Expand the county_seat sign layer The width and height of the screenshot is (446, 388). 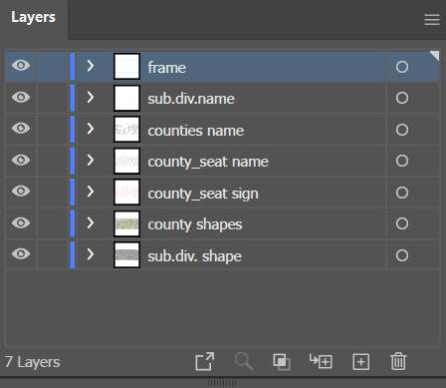click(x=91, y=192)
